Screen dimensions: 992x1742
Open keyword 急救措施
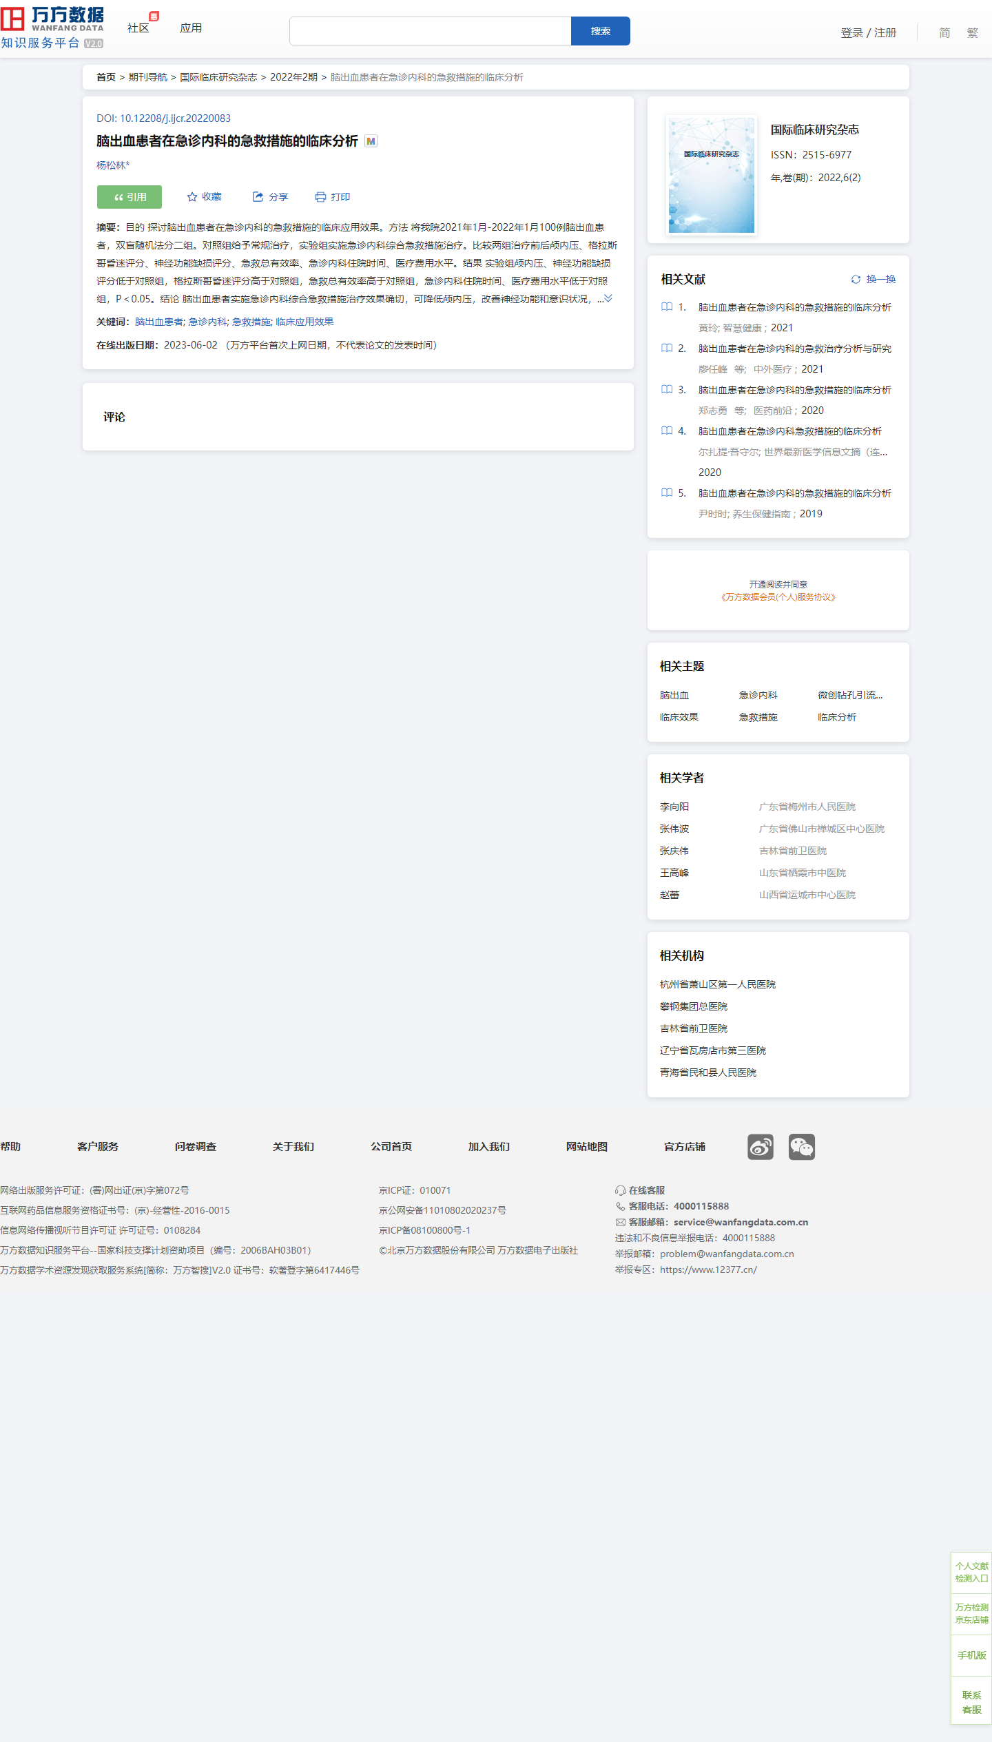pyautogui.click(x=251, y=322)
